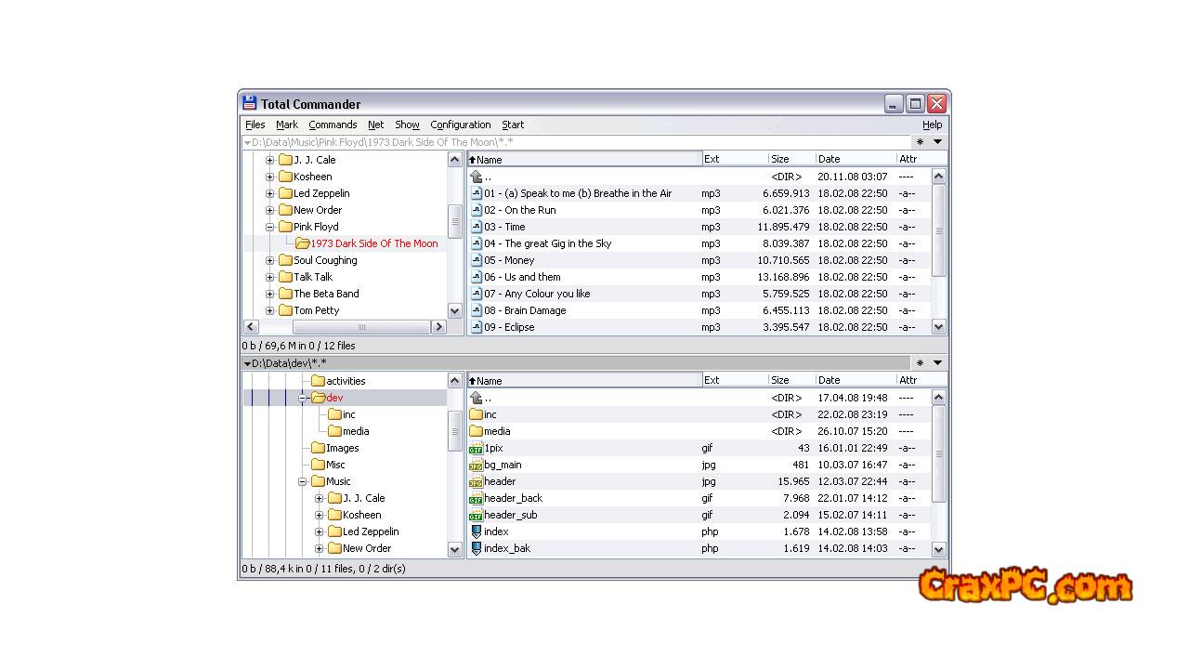Screen dimensions: 1189x669
Task: Open the Configuration menu
Action: [460, 125]
